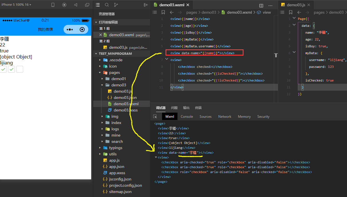Click bookmark icon in demo03.js breadcrumb
347x197 pixels.
tap(291, 12)
